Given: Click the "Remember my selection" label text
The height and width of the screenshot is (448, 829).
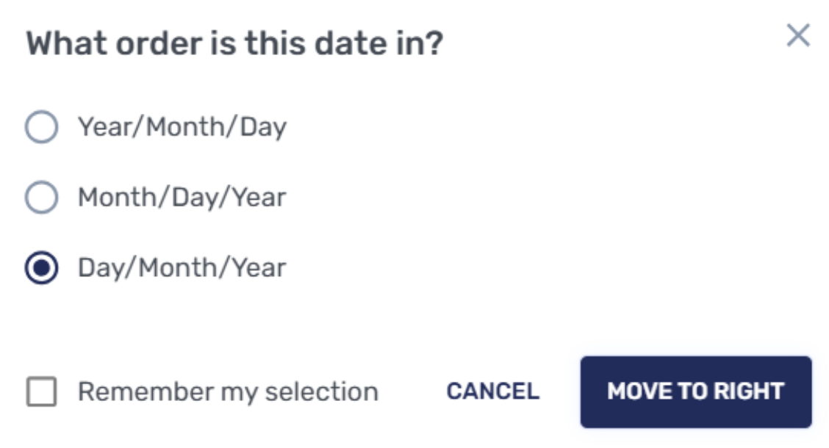Looking at the screenshot, I should pyautogui.click(x=228, y=391).
